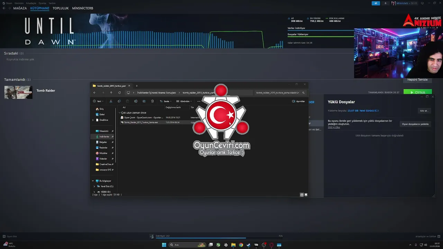Click the Delete trash icon in Explorer toolbar
The image size is (443, 249).
coord(152,101)
